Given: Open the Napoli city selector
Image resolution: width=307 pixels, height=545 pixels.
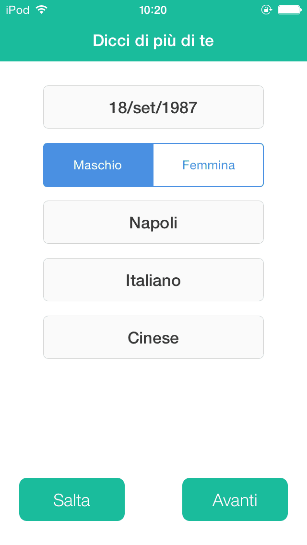Looking at the screenshot, I should pos(153,222).
